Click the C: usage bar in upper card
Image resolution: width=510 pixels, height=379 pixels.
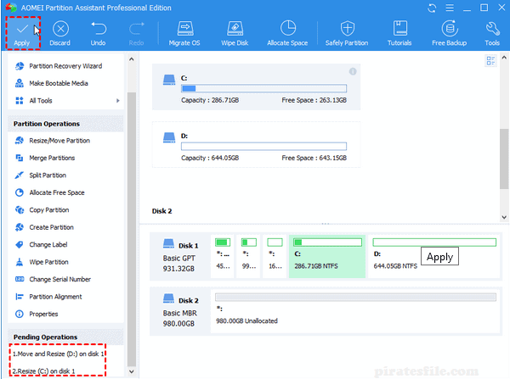[x=263, y=88]
